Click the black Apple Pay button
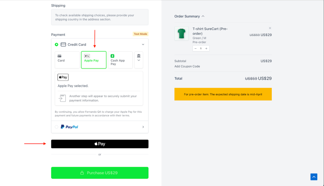Viewport: 324px width, 186px height. 100,144
